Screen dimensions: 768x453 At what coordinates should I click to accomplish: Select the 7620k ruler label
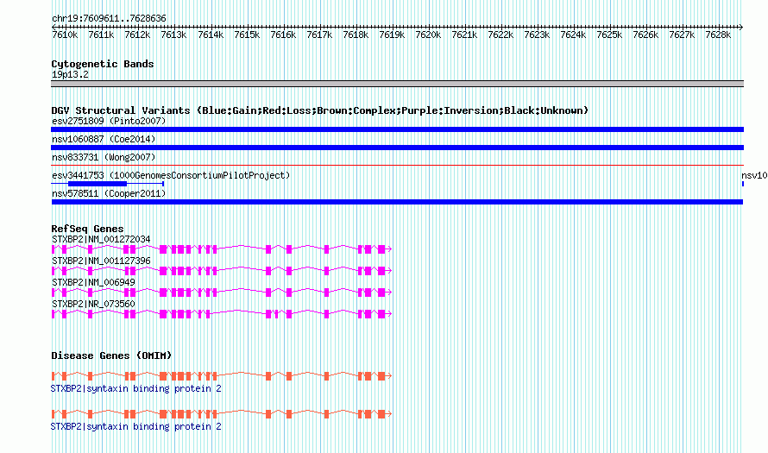click(x=428, y=35)
